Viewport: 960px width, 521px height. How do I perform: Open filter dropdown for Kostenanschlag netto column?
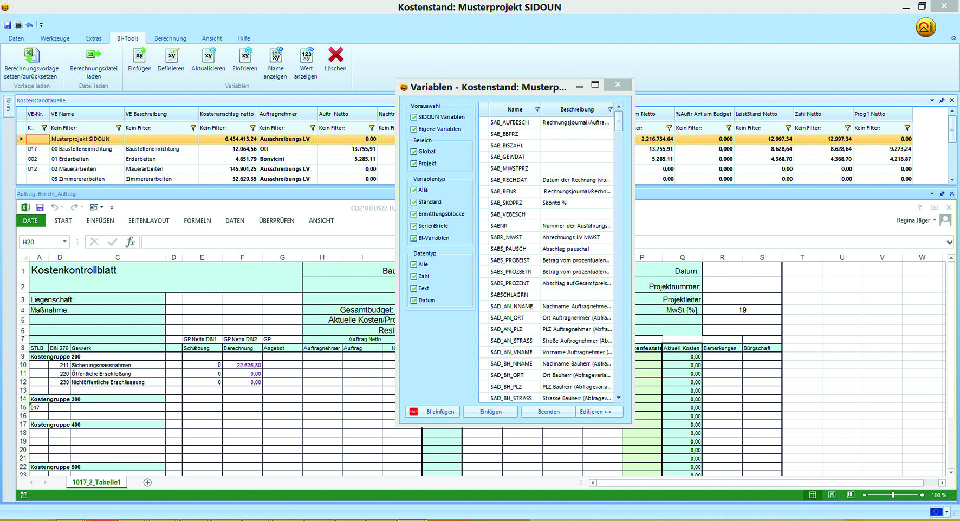(x=252, y=128)
